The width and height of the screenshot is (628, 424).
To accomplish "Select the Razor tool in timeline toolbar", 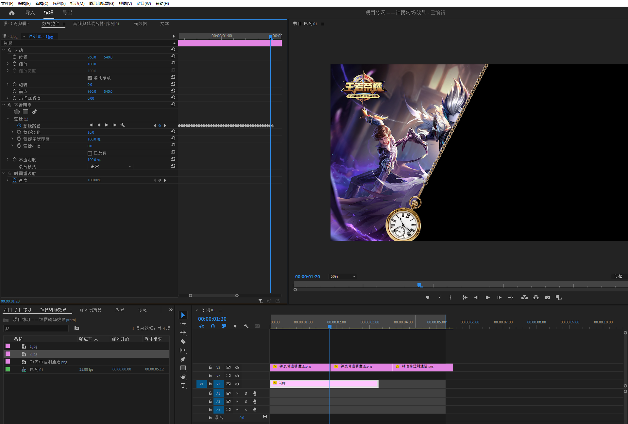I will (x=183, y=341).
